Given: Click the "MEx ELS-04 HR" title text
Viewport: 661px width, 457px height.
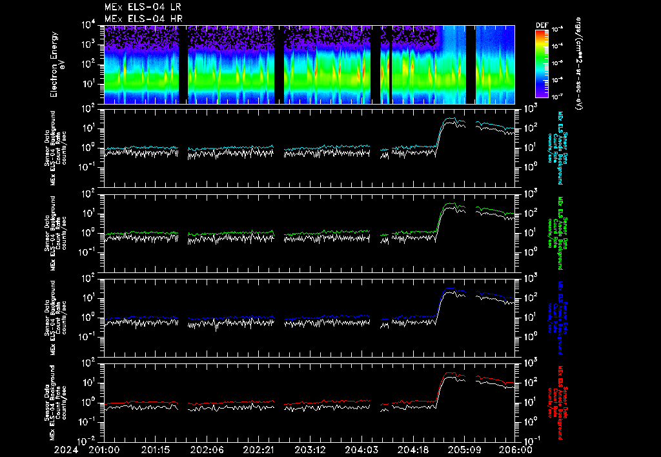Looking at the screenshot, I should coord(143,19).
